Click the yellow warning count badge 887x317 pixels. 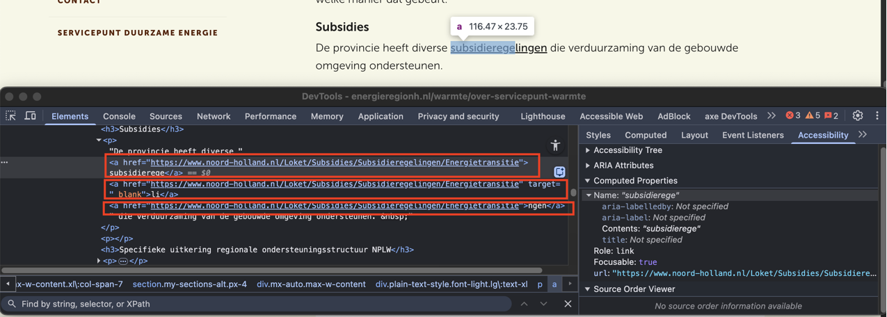click(x=813, y=116)
